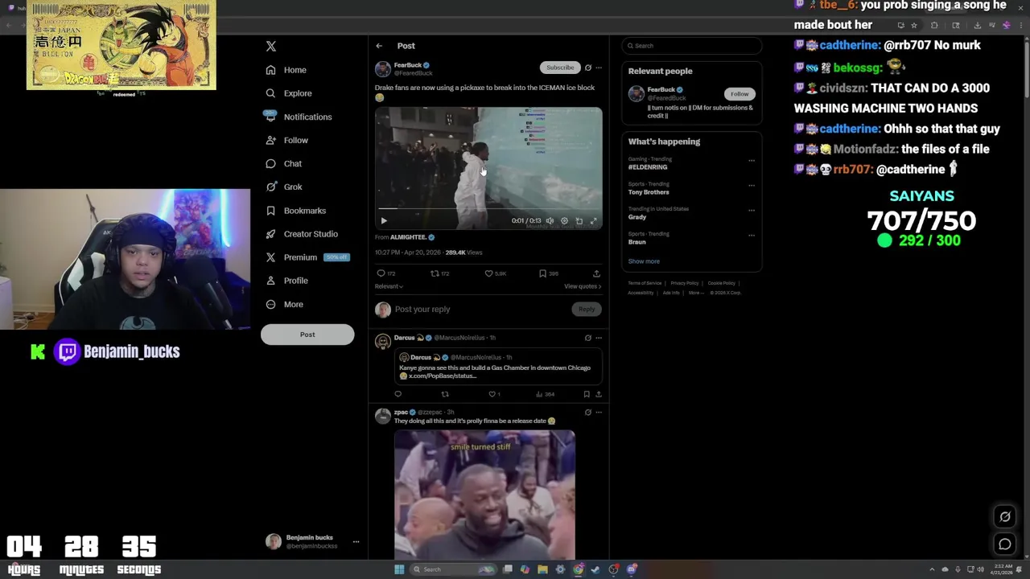The height and width of the screenshot is (579, 1030).
Task: Click Grok icon on Darcus reply
Action: click(587, 338)
